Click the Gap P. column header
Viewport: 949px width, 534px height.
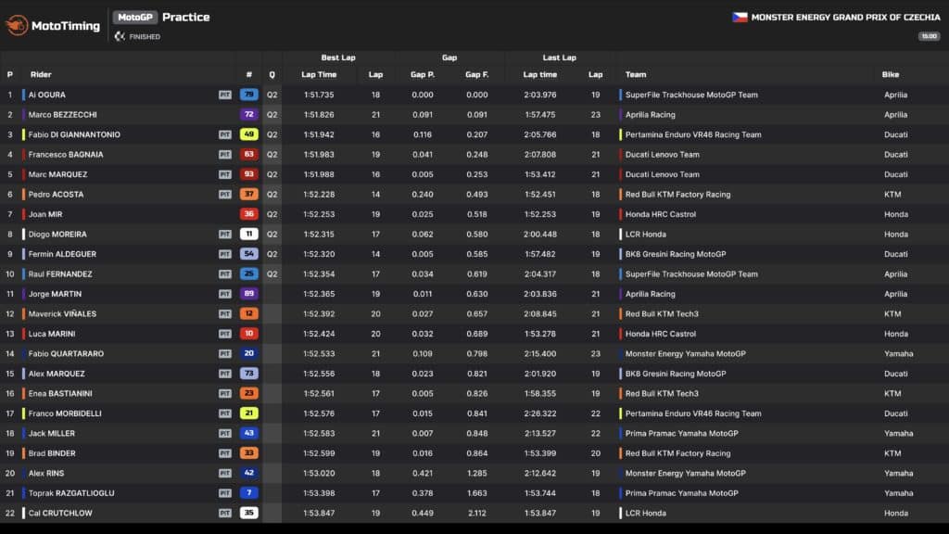coord(423,74)
